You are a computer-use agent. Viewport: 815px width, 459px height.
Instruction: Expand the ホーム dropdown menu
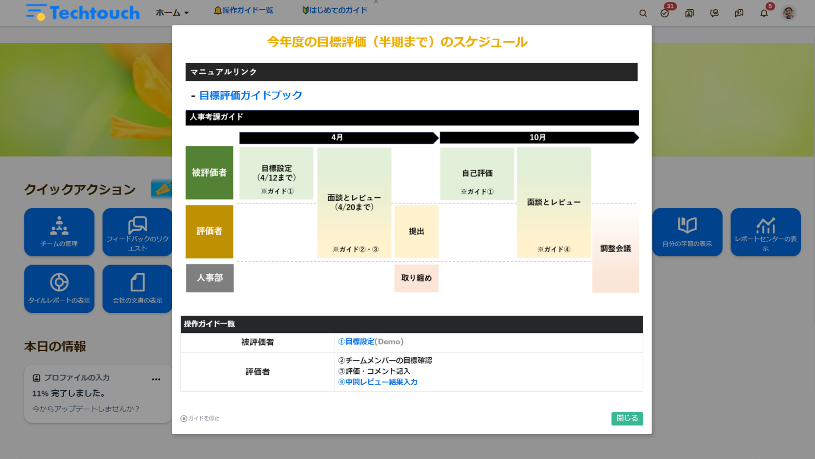pyautogui.click(x=172, y=13)
